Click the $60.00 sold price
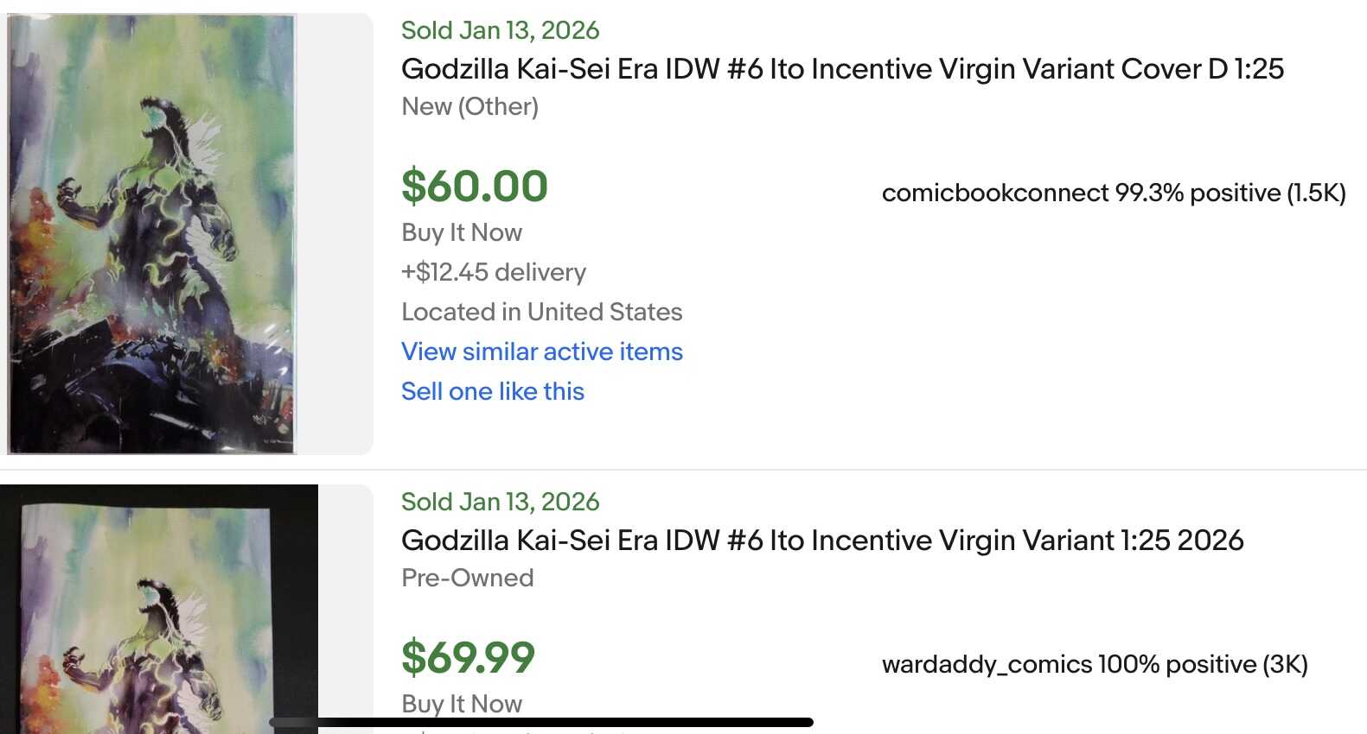Viewport: 1367px width, 734px height. click(475, 187)
